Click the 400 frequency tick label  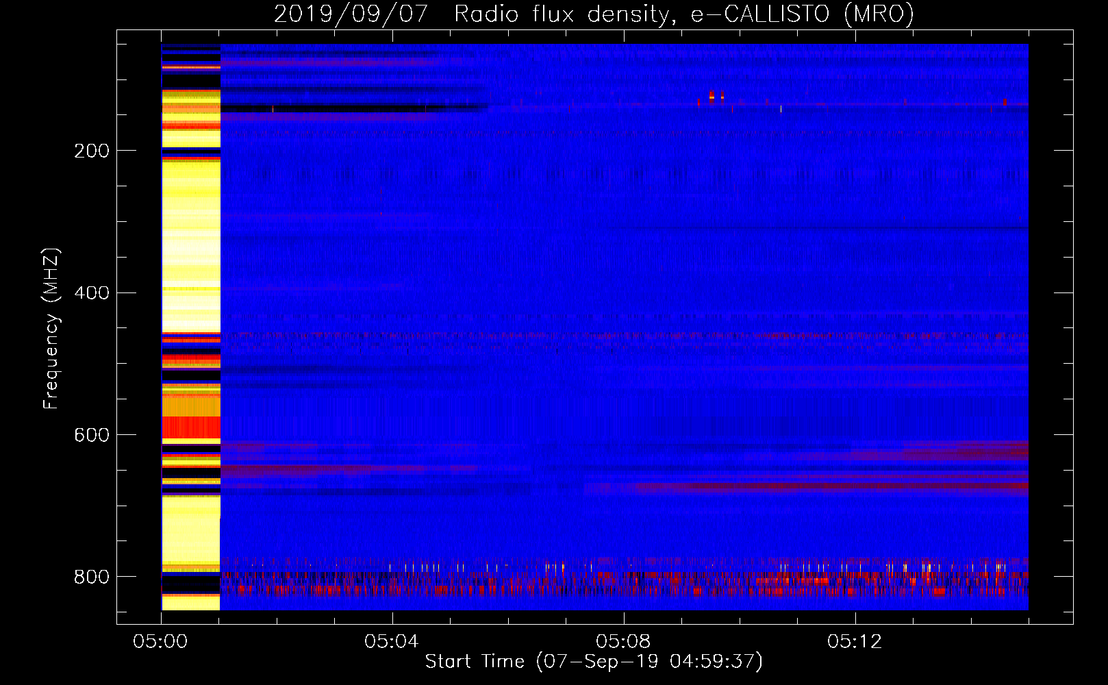[x=91, y=293]
